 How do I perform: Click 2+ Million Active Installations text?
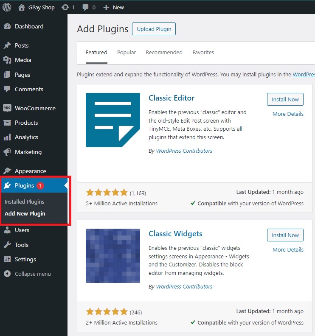click(121, 322)
